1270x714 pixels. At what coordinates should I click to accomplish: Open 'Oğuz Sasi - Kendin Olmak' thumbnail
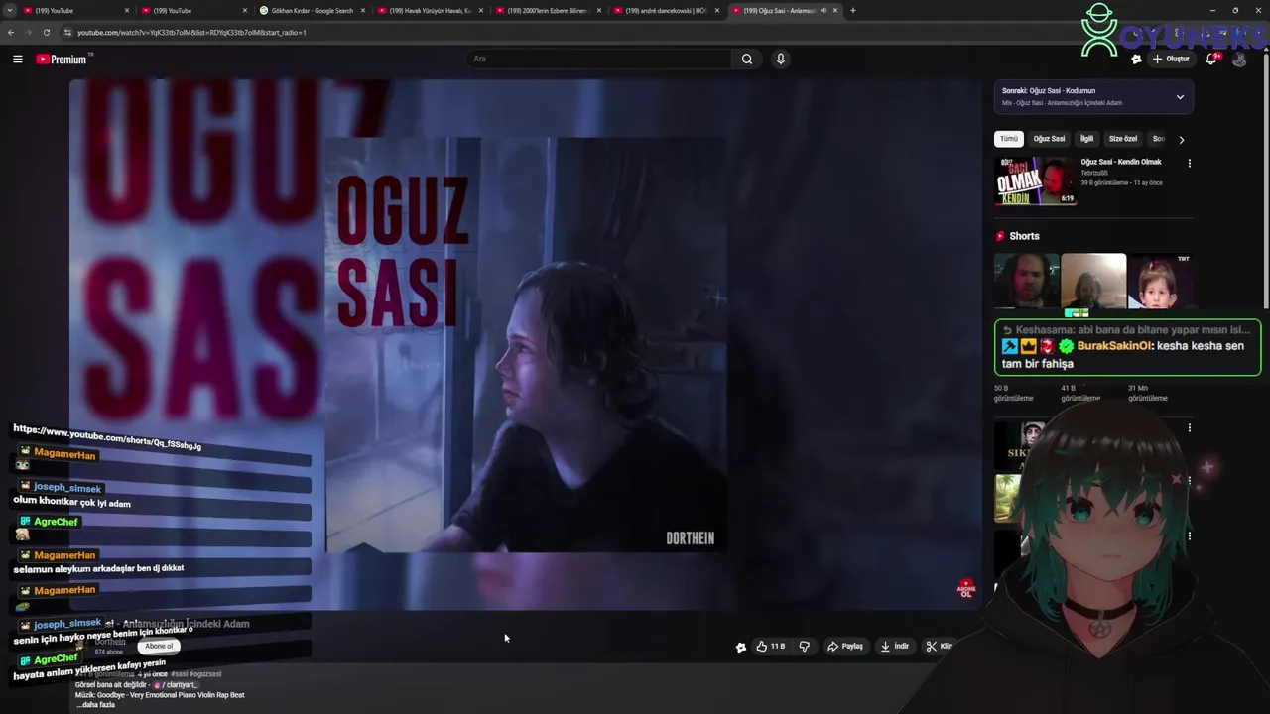1035,180
